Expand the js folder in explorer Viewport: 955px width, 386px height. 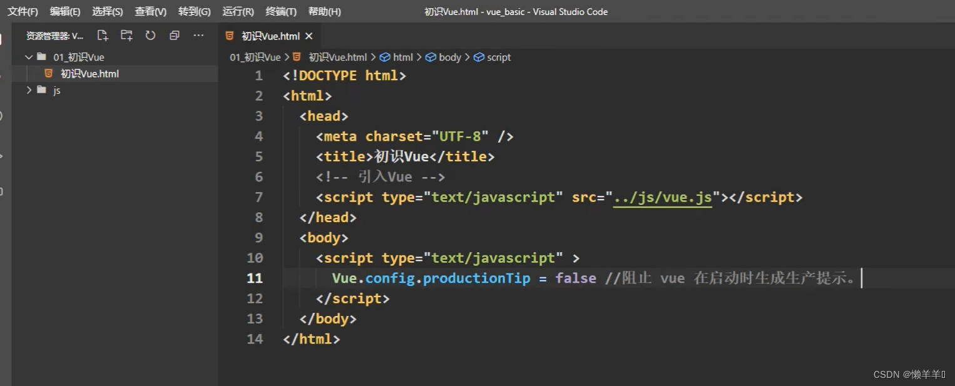click(29, 90)
